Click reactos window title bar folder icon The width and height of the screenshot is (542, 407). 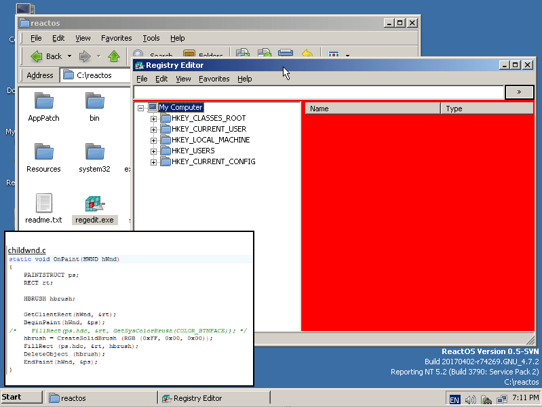click(24, 23)
